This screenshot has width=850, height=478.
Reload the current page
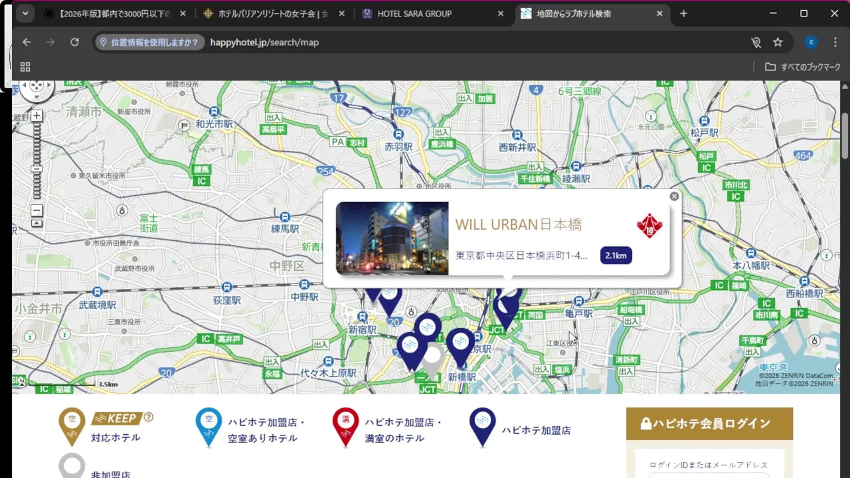74,42
